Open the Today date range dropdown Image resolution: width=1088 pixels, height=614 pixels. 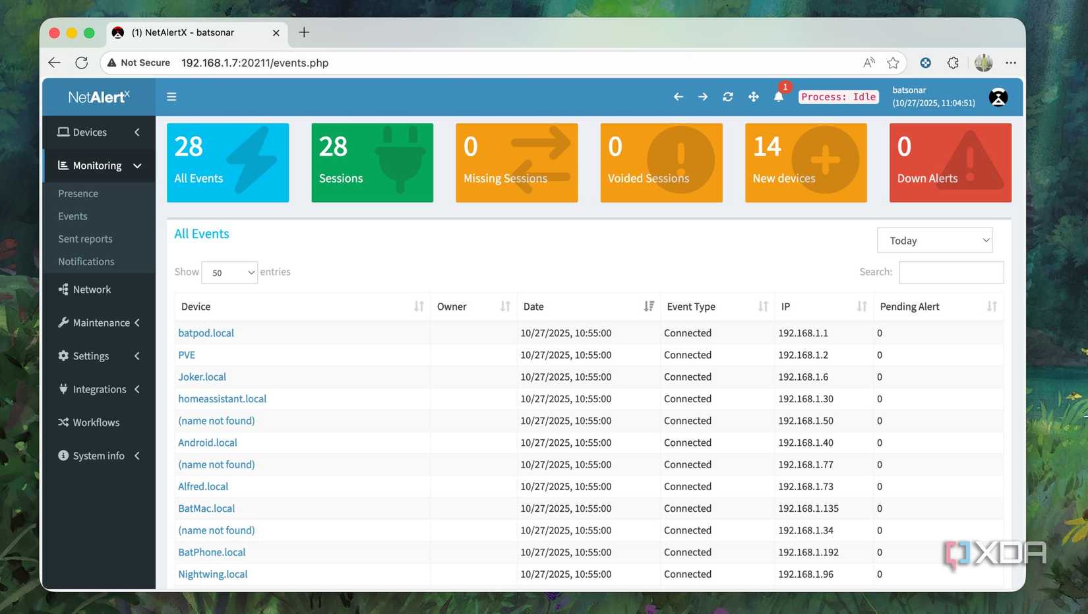[x=934, y=241]
